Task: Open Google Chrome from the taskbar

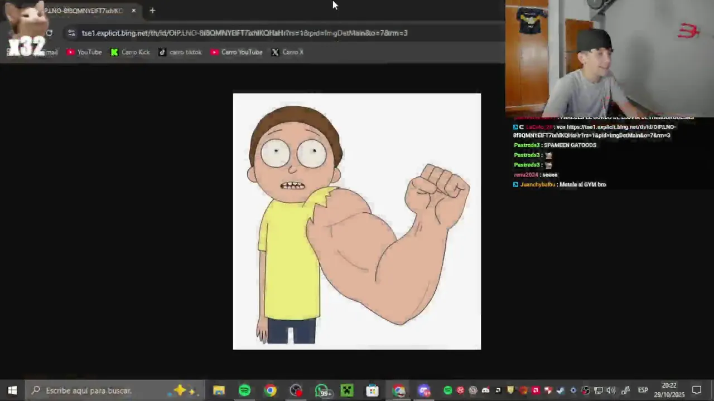Action: click(270, 390)
